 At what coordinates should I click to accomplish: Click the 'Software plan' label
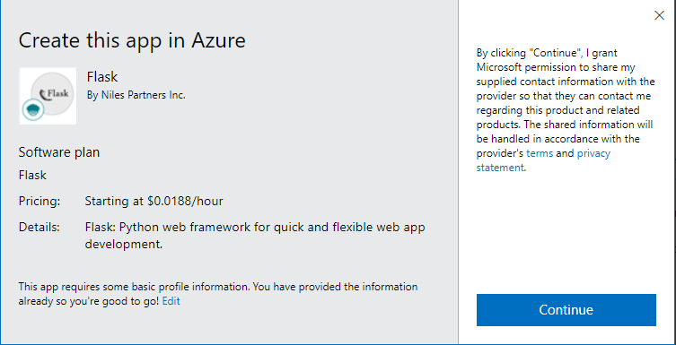(x=59, y=152)
